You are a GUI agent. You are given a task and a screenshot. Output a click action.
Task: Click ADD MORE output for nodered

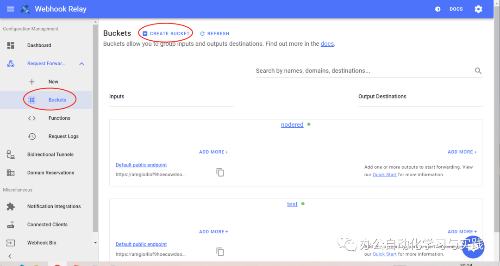[462, 152]
